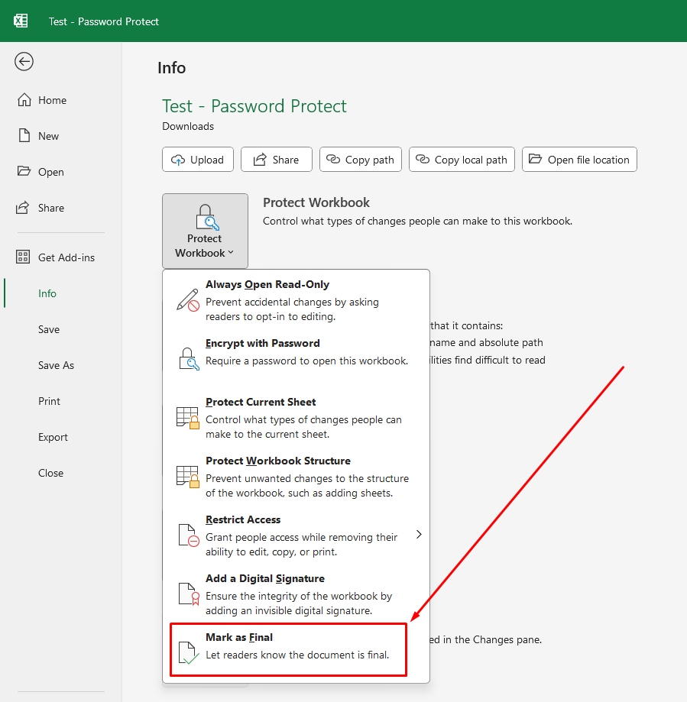
Task: Click the Excel logo in title bar
Action: [21, 21]
